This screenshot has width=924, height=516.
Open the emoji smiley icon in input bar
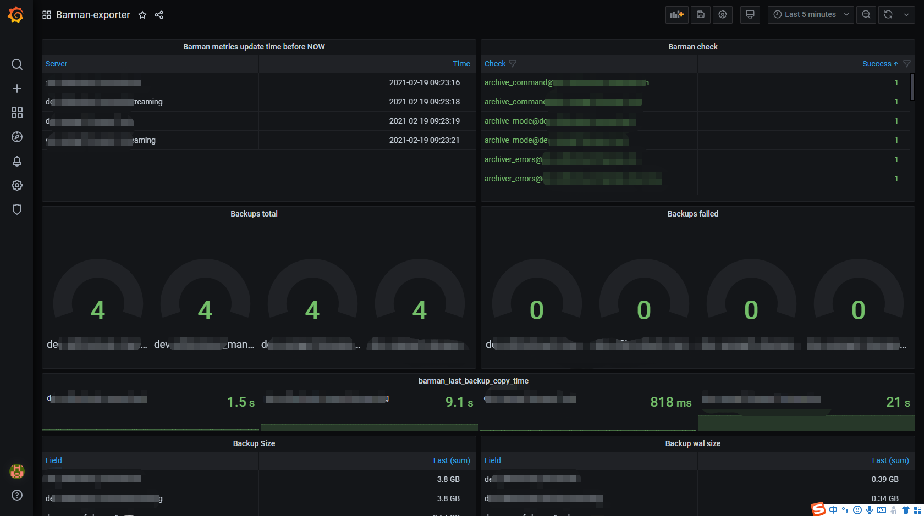point(857,510)
